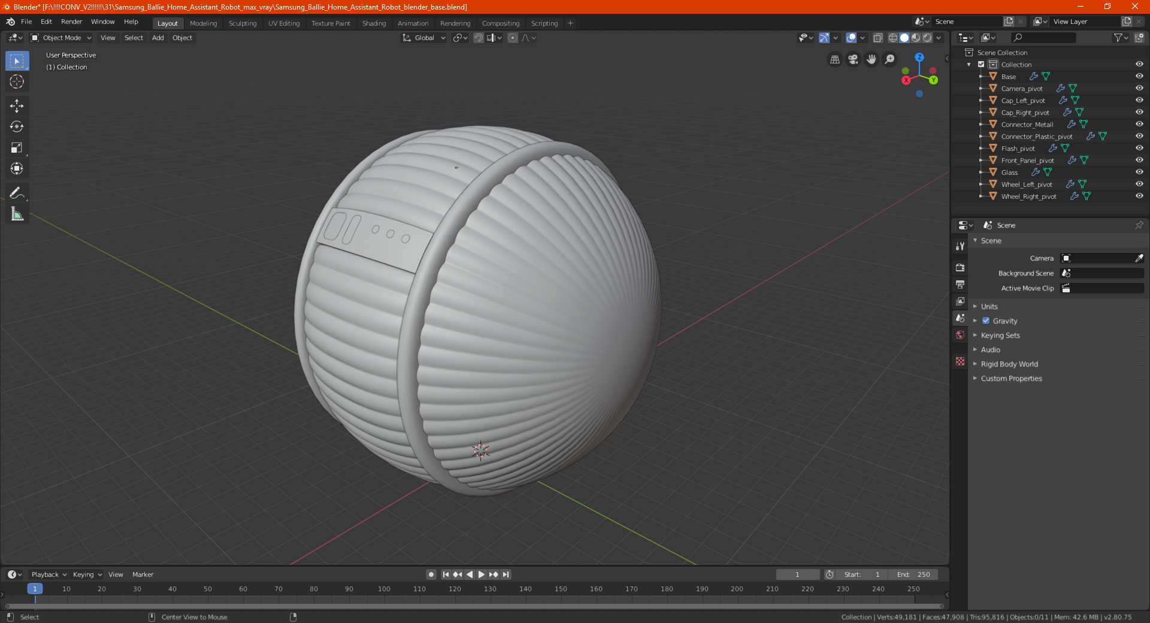Click the End frame field
1150x623 pixels.
point(913,574)
